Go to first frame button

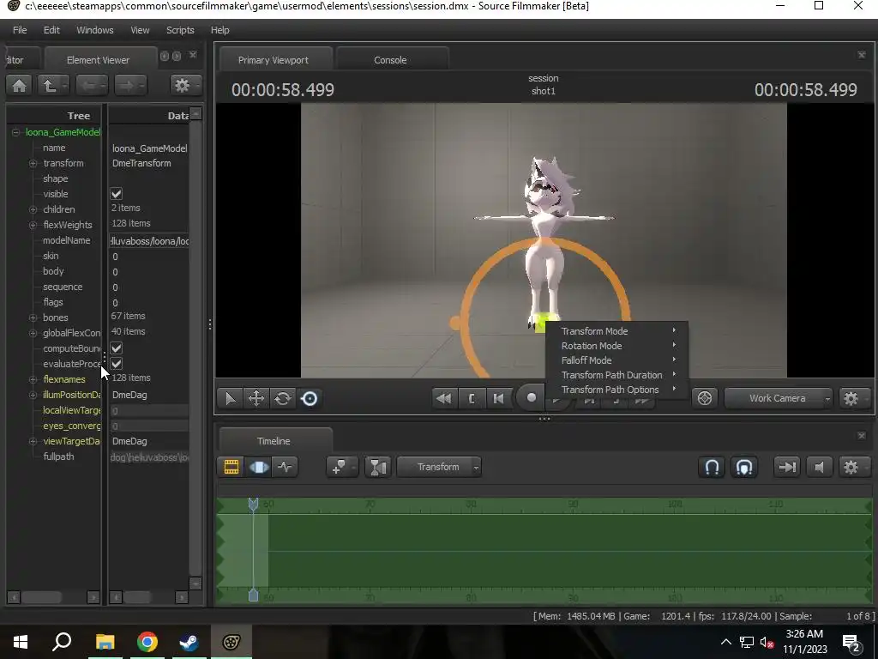click(x=498, y=398)
